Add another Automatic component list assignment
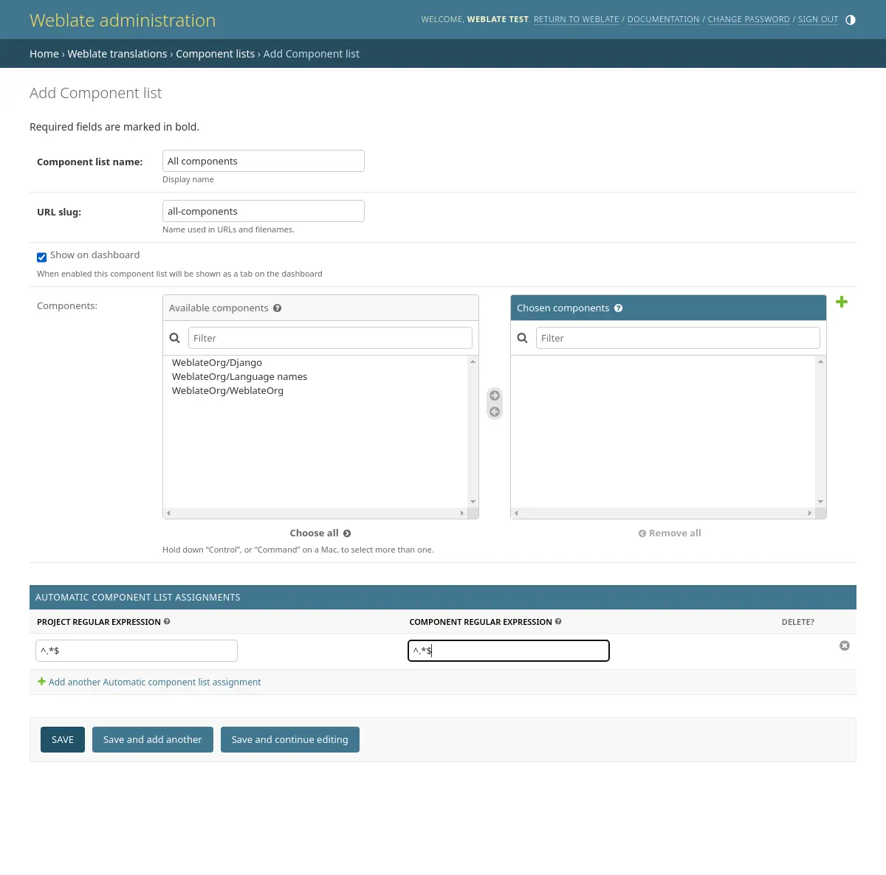Screen dimensions: 886x875 click(149, 682)
